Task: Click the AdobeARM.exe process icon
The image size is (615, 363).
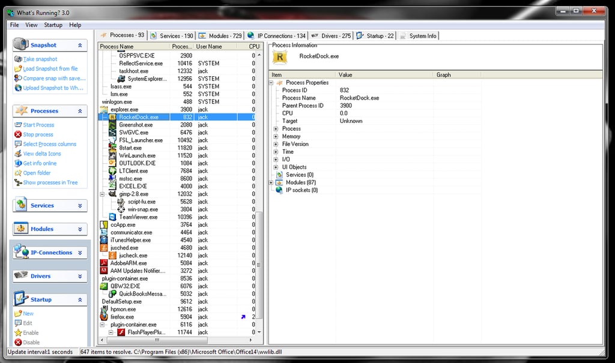Action: click(x=104, y=263)
